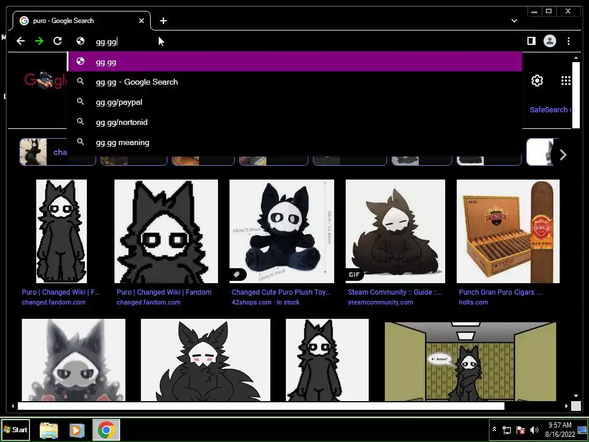Select the gg.gg URL suggestion
589x442 pixels.
click(x=295, y=62)
